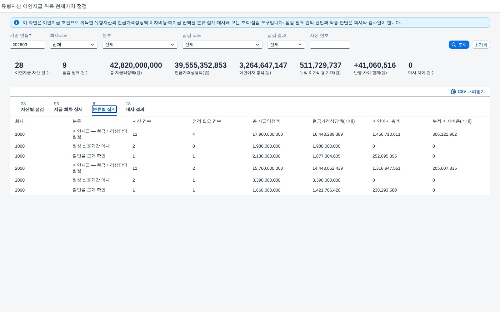Click the 초기화 reset button

pyautogui.click(x=481, y=45)
